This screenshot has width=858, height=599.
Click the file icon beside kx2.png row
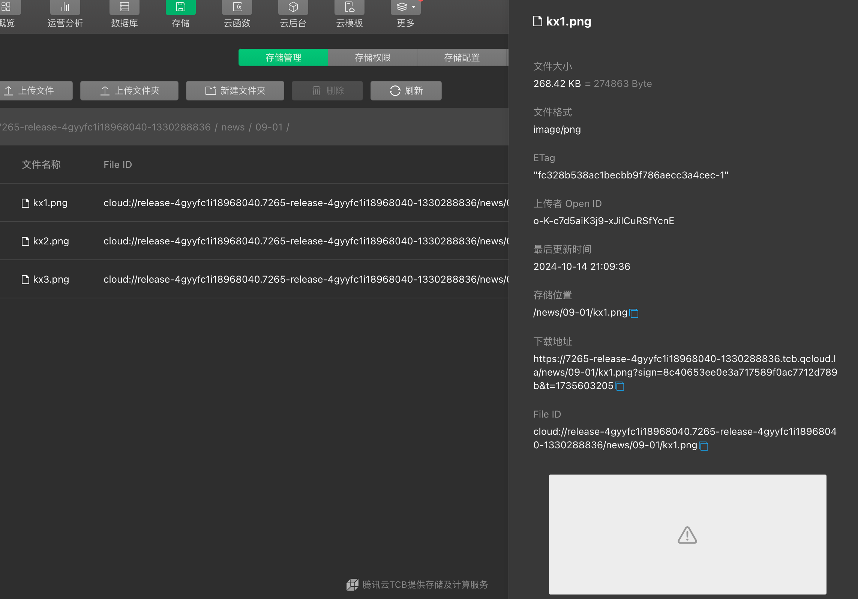[x=25, y=241]
